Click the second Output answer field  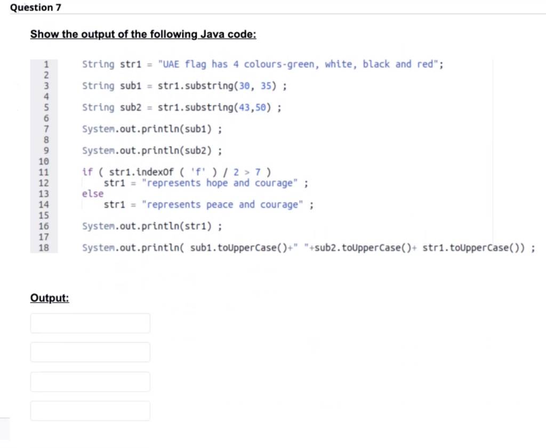pyautogui.click(x=90, y=352)
